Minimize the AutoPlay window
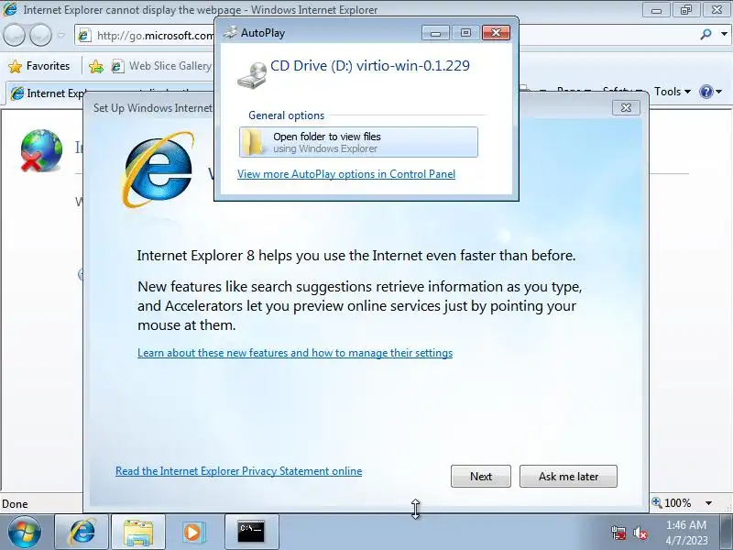 pos(435,33)
